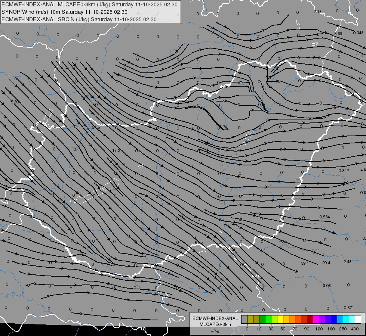Click the 11.4 value on the map
This screenshot has height=336, width=366.
360,56
